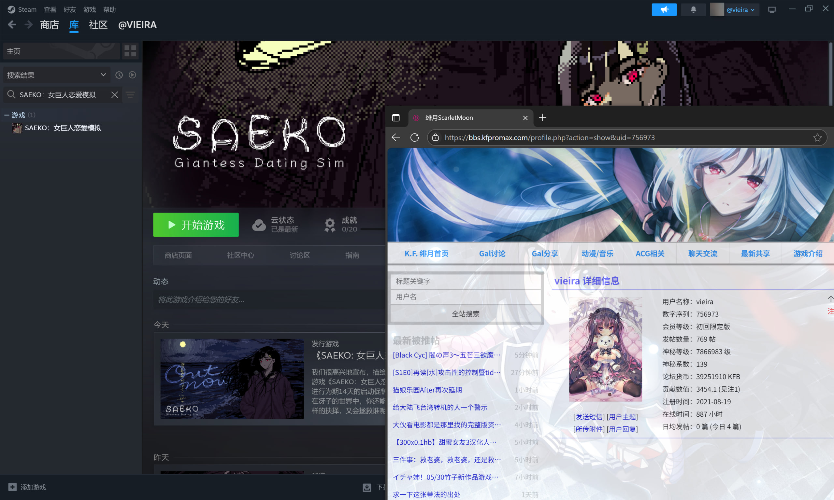
Task: Go to the Gal讨论 forum tab
Action: (x=492, y=253)
